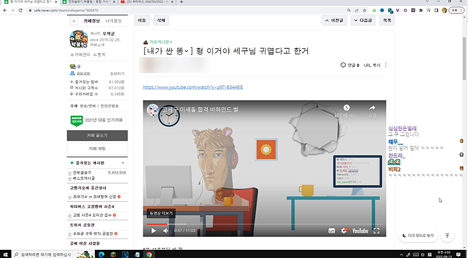The width and height of the screenshot is (468, 258).
Task: Toggle the cafe favorite star icon
Action: tap(74, 20)
